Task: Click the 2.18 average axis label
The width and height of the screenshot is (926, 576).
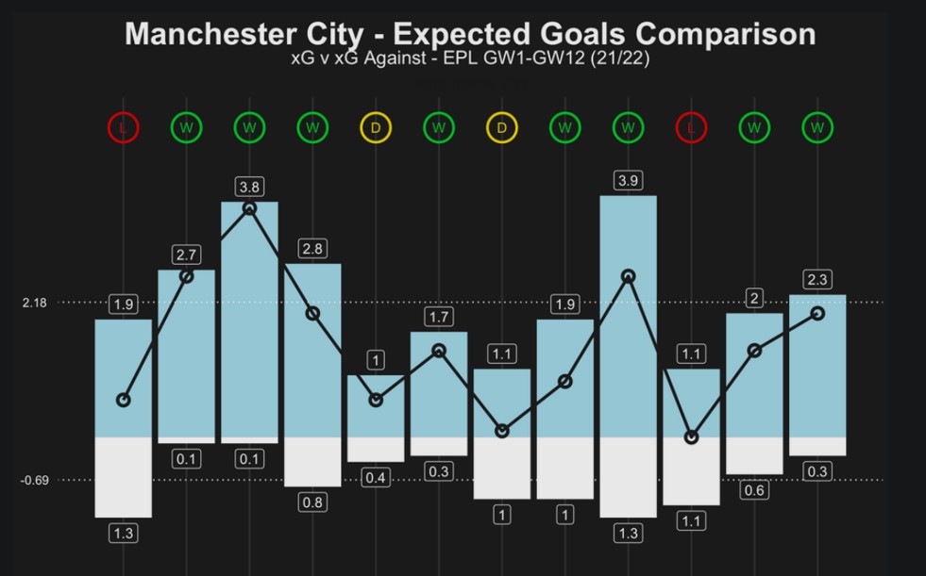Action: click(x=33, y=303)
